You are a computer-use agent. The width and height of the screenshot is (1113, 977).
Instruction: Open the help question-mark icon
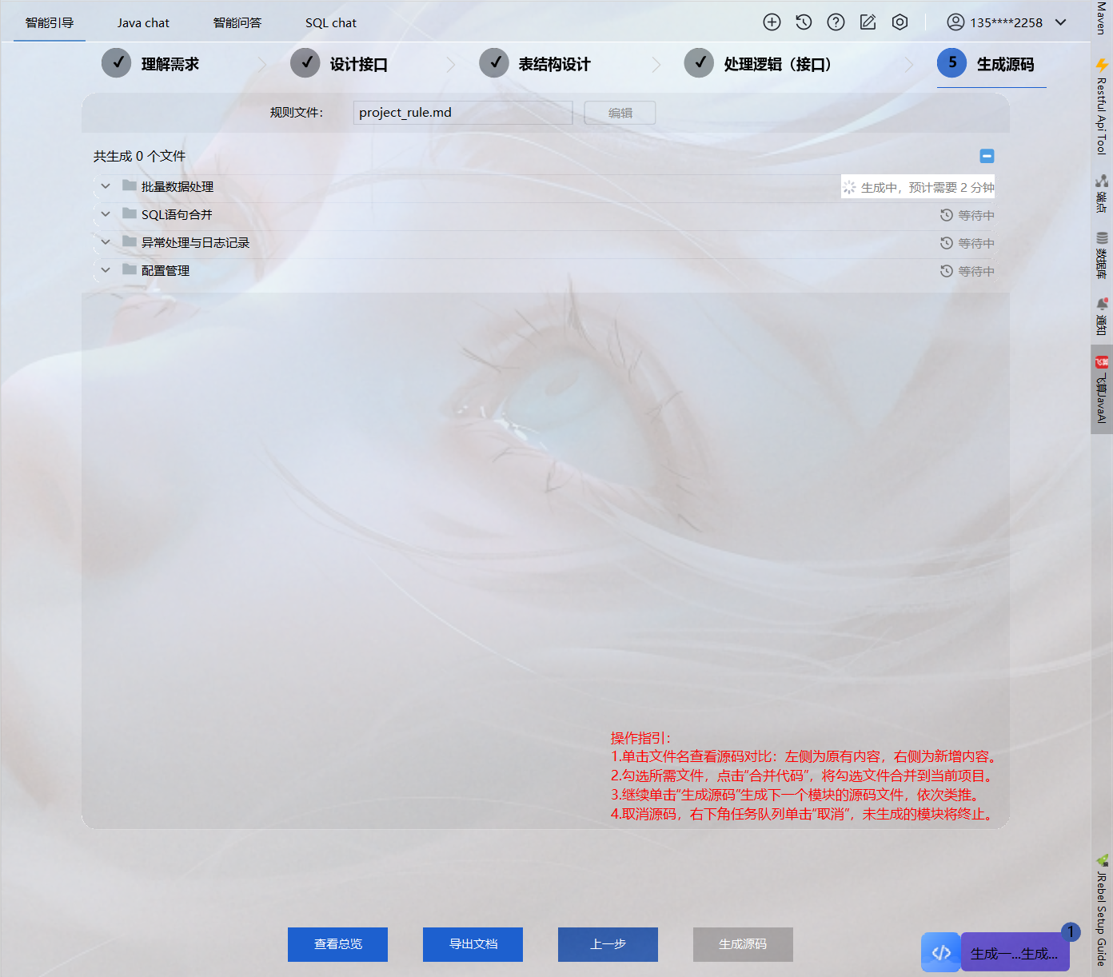click(836, 22)
